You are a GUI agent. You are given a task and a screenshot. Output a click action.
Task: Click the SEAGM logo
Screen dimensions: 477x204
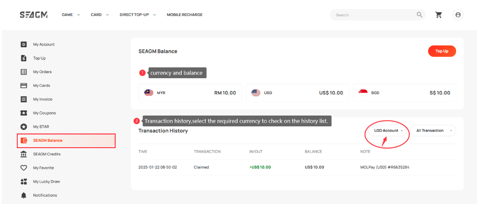[34, 15]
